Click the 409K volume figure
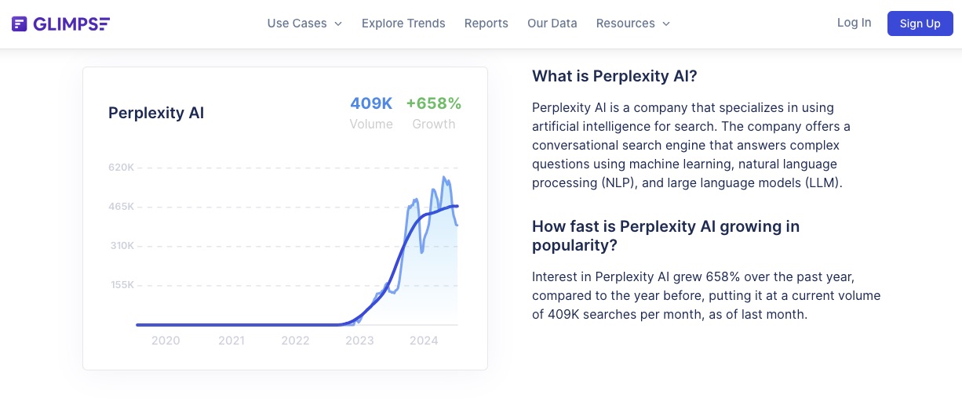 coord(371,103)
